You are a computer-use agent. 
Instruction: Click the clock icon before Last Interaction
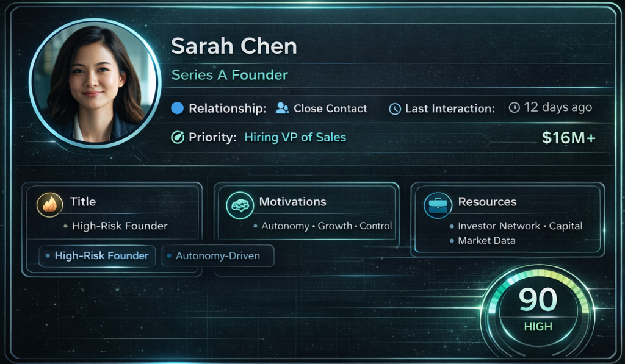pyautogui.click(x=395, y=109)
